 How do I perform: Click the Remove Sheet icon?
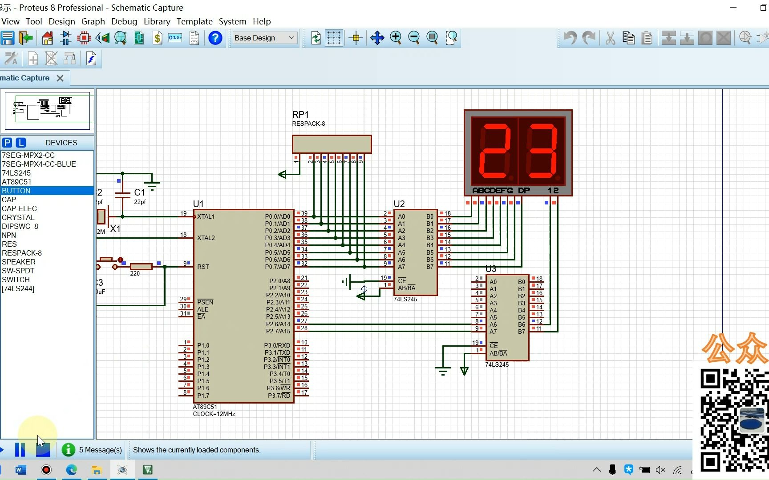coord(51,58)
